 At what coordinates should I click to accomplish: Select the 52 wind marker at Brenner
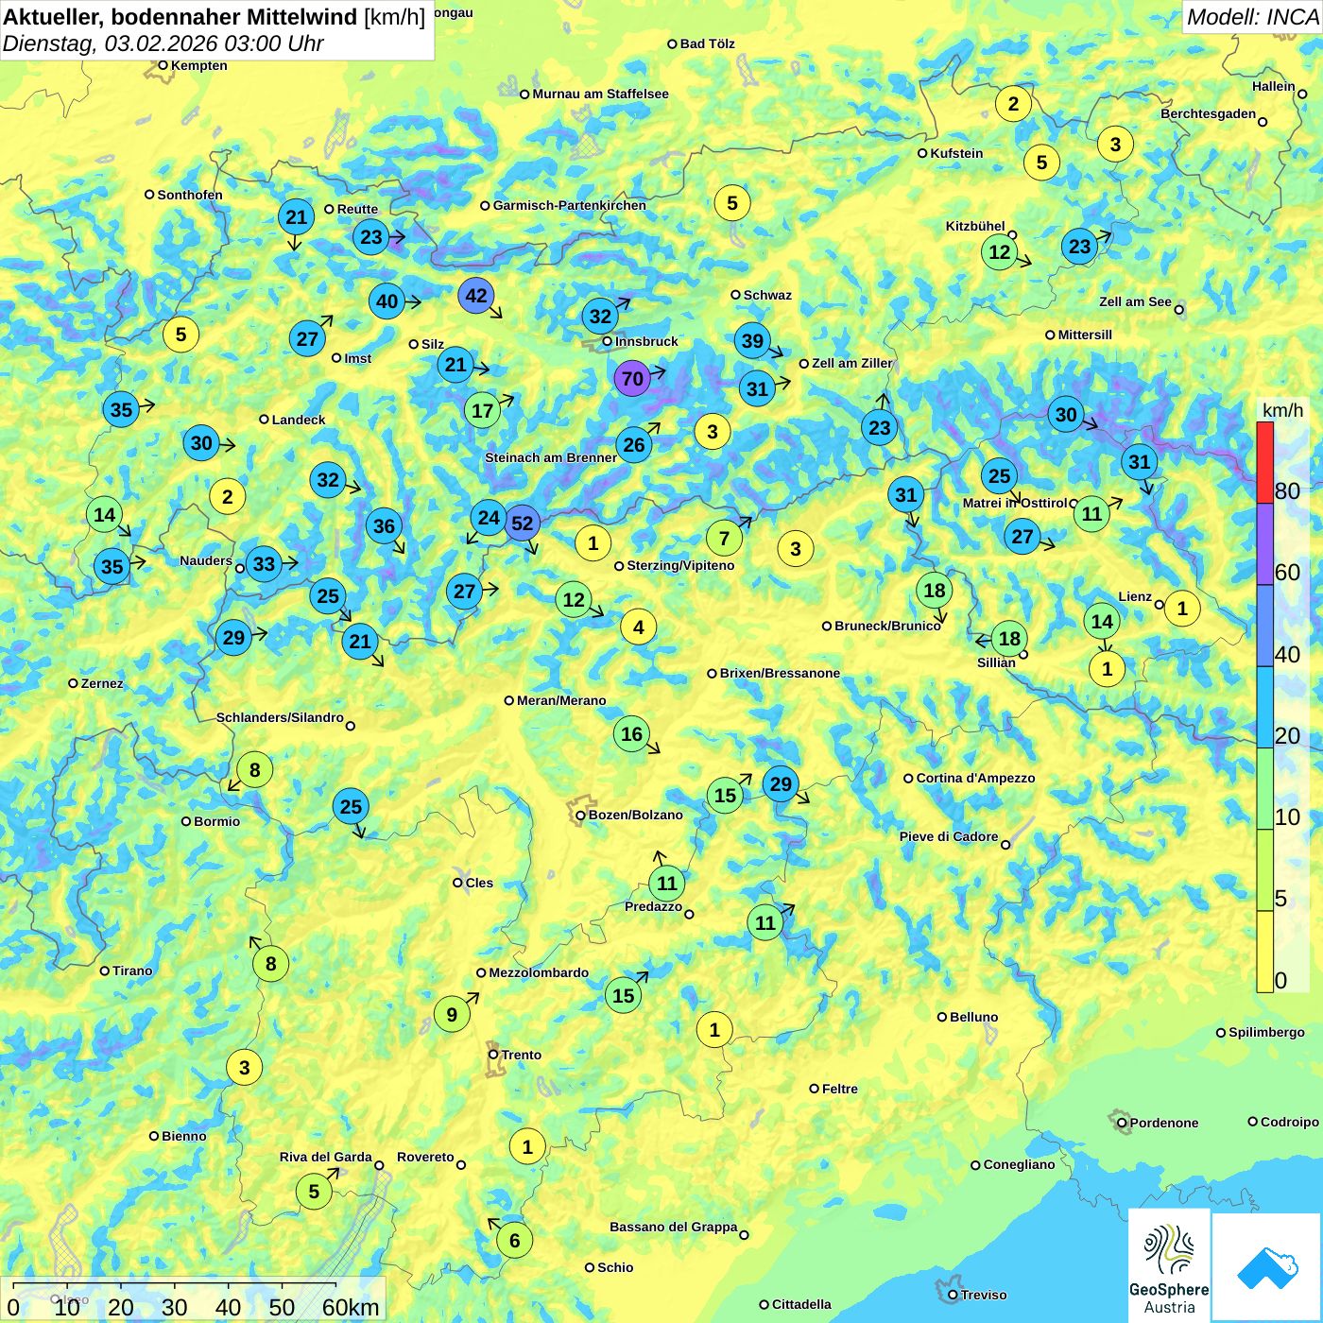tap(522, 523)
